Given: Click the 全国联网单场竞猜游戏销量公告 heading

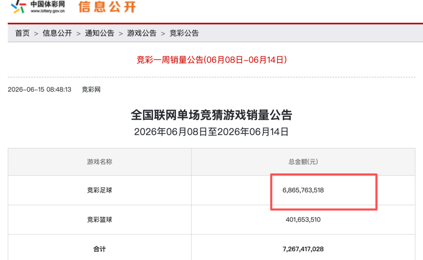Looking at the screenshot, I should pyautogui.click(x=211, y=115).
